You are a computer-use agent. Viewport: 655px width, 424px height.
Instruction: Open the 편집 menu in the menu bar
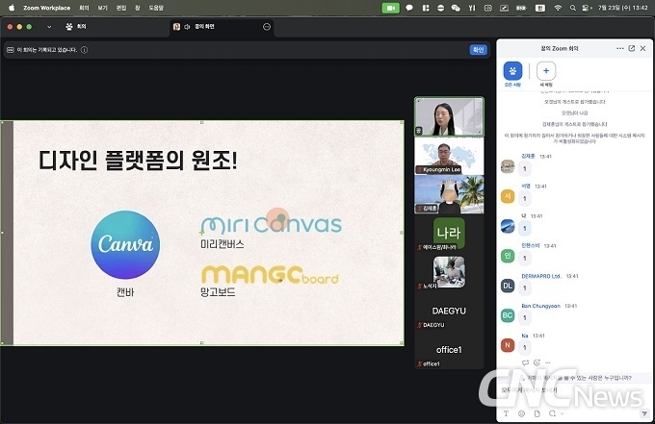(x=121, y=8)
